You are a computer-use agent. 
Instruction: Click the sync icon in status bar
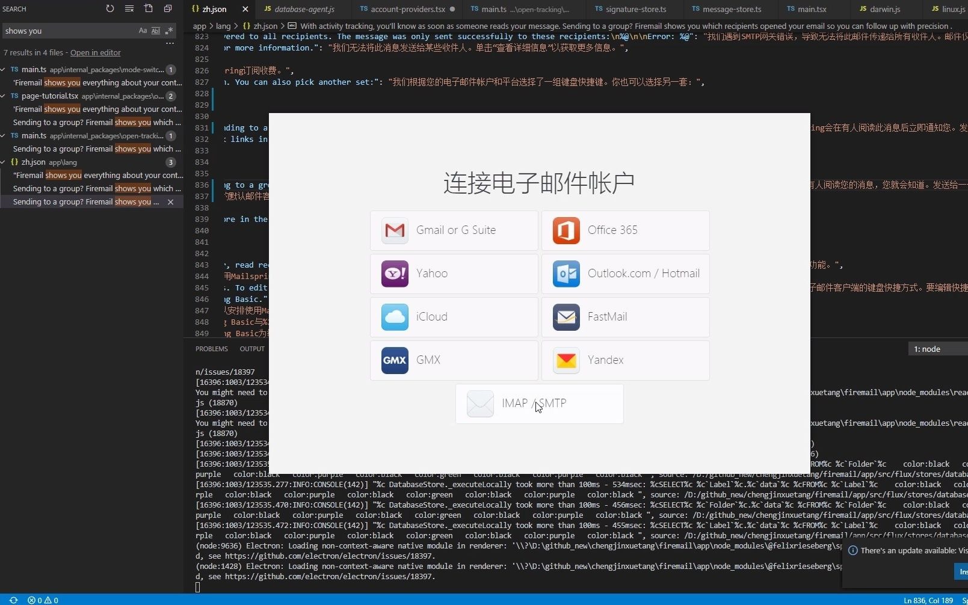pyautogui.click(x=13, y=600)
